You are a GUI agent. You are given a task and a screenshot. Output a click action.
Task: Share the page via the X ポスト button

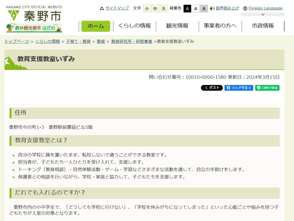[x=212, y=88]
